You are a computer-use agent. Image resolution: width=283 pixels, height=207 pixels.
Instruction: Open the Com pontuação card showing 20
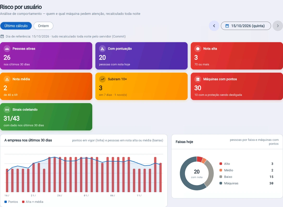[141, 56]
